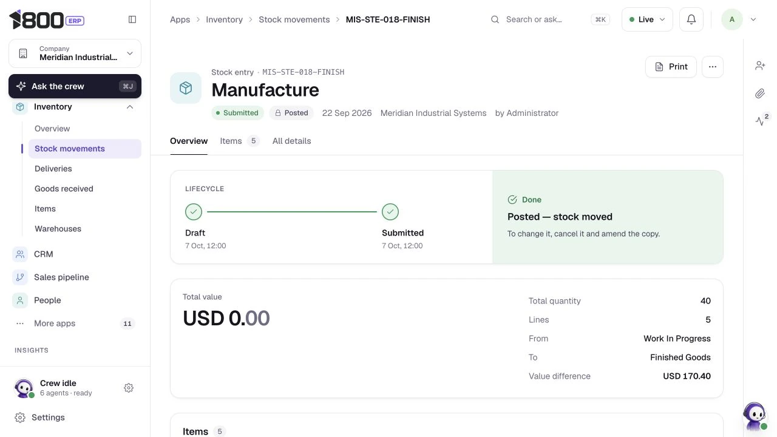Collapse the Inventory section chevron

pos(130,107)
